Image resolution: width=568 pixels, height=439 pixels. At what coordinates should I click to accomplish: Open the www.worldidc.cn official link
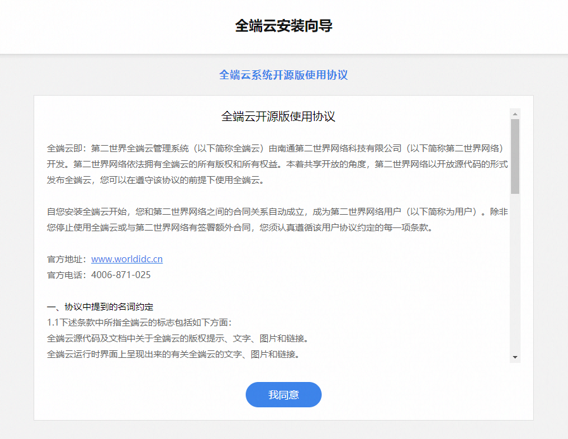coord(127,259)
